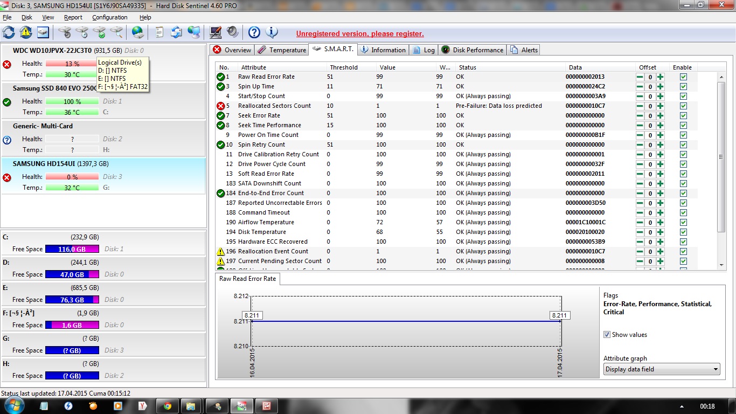The image size is (736, 414).
Task: Click the globe with disk toolbar icon
Action: (x=138, y=32)
